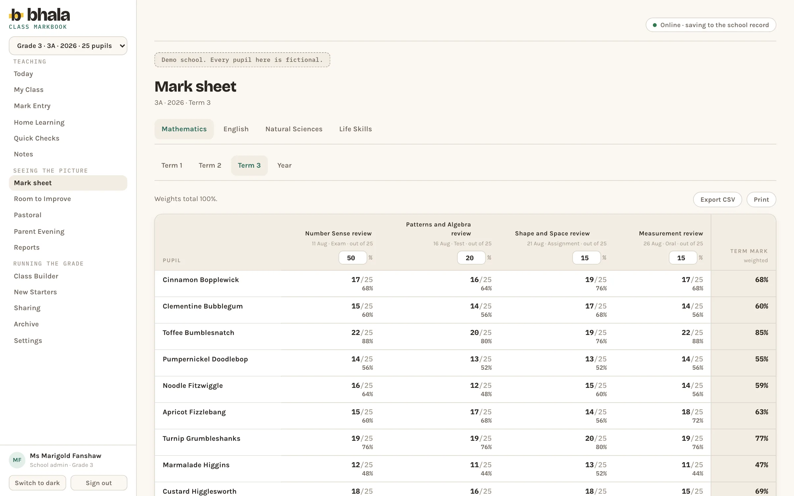Screen dimensions: 794x496
Task: Click pupil name Pumpernickel Doodlebop
Action: tap(205, 359)
